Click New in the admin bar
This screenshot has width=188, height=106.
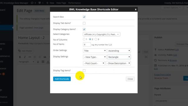click(50, 3)
